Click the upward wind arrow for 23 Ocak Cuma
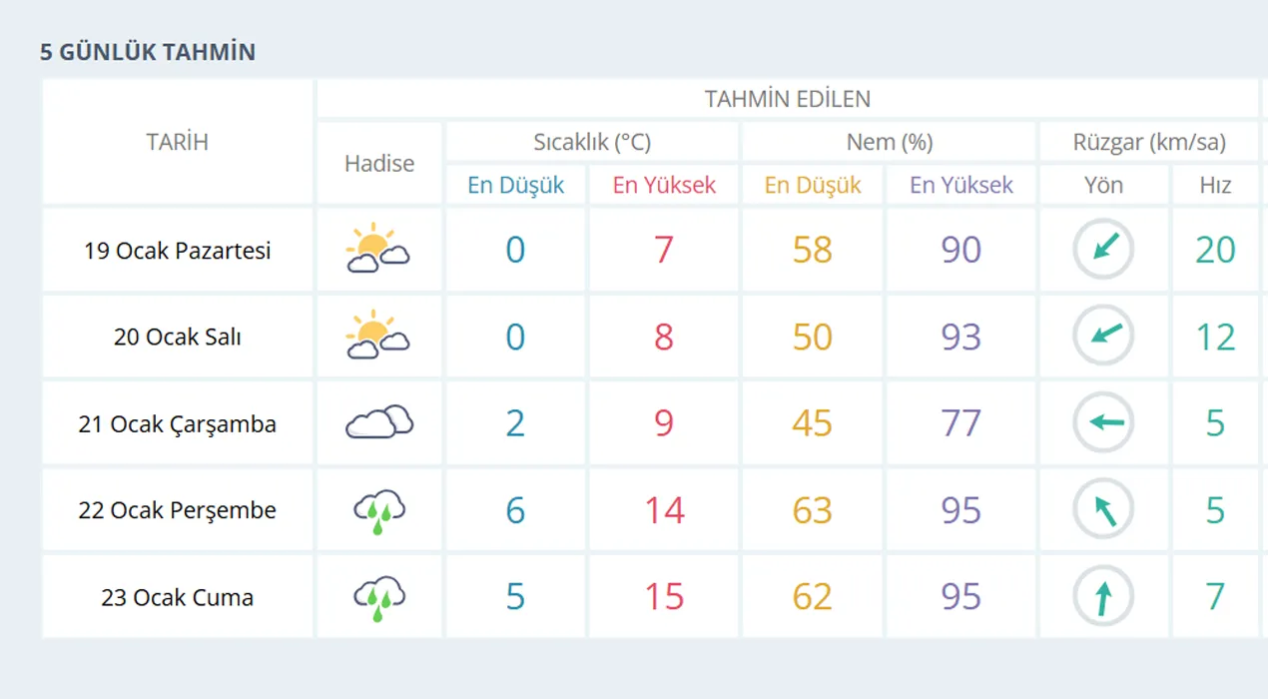Screen dimensions: 1268x699 1103,597
